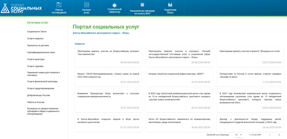Open news about проект "Женщины из стали"
The height and width of the screenshot is (139, 287).
tap(250, 51)
